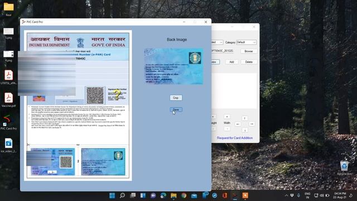Screen dimensions: 357x201
Task: Open taskbar Search
Action: click(x=122, y=195)
